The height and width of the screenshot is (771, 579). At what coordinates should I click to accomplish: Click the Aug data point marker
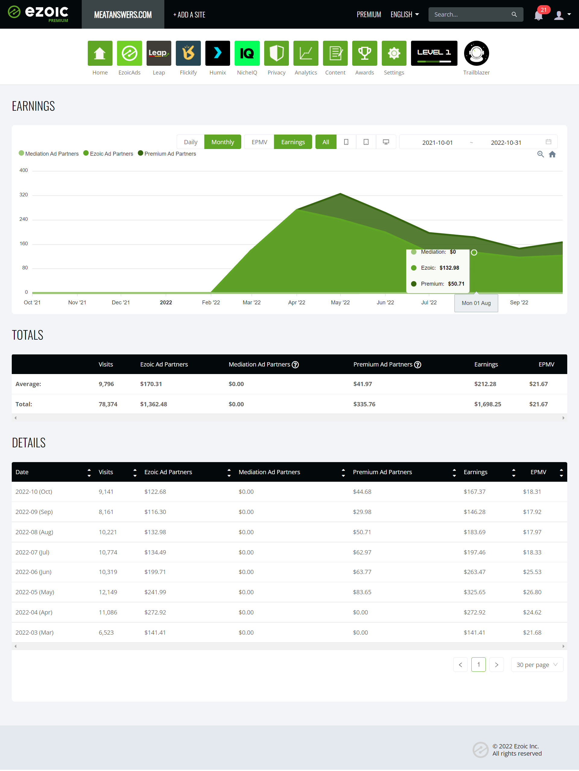[474, 252]
